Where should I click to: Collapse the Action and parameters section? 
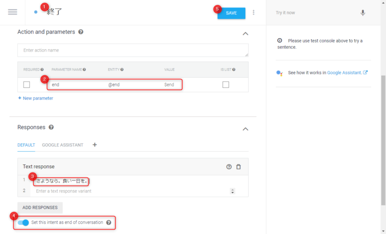245,34
